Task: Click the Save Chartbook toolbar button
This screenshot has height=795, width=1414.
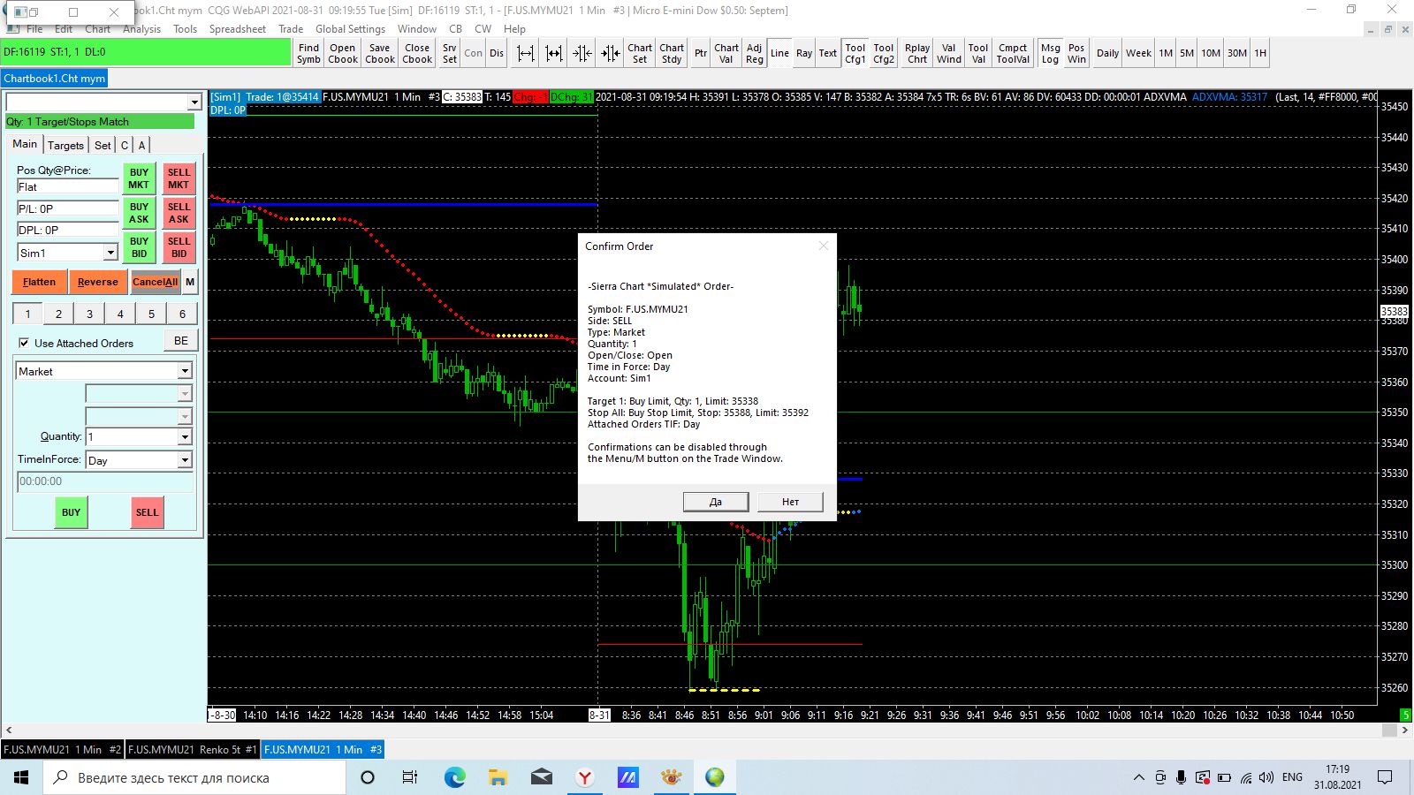Action: point(380,54)
